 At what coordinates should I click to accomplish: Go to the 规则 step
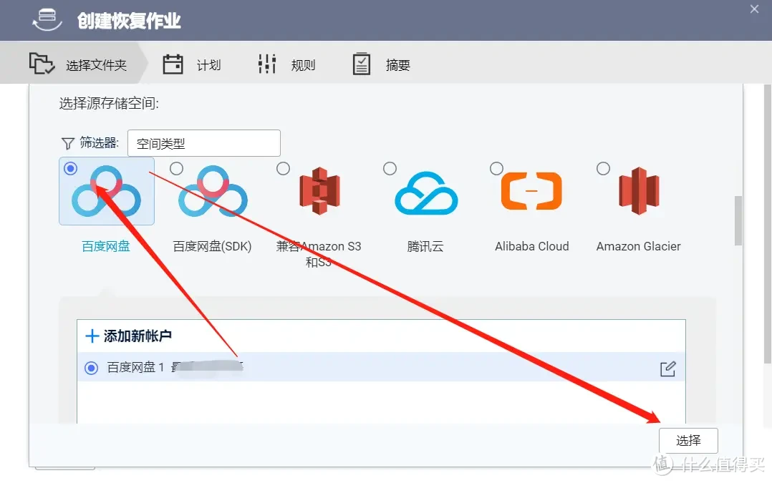[286, 64]
